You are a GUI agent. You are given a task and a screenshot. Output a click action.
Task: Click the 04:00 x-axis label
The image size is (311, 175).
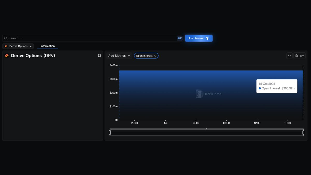tap(196, 123)
